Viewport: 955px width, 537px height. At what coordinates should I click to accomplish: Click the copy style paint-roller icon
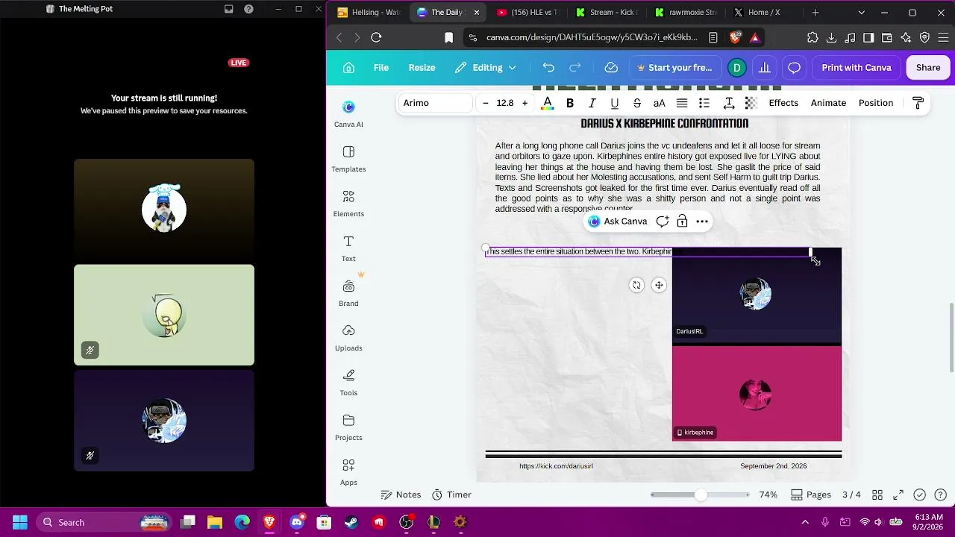(918, 103)
